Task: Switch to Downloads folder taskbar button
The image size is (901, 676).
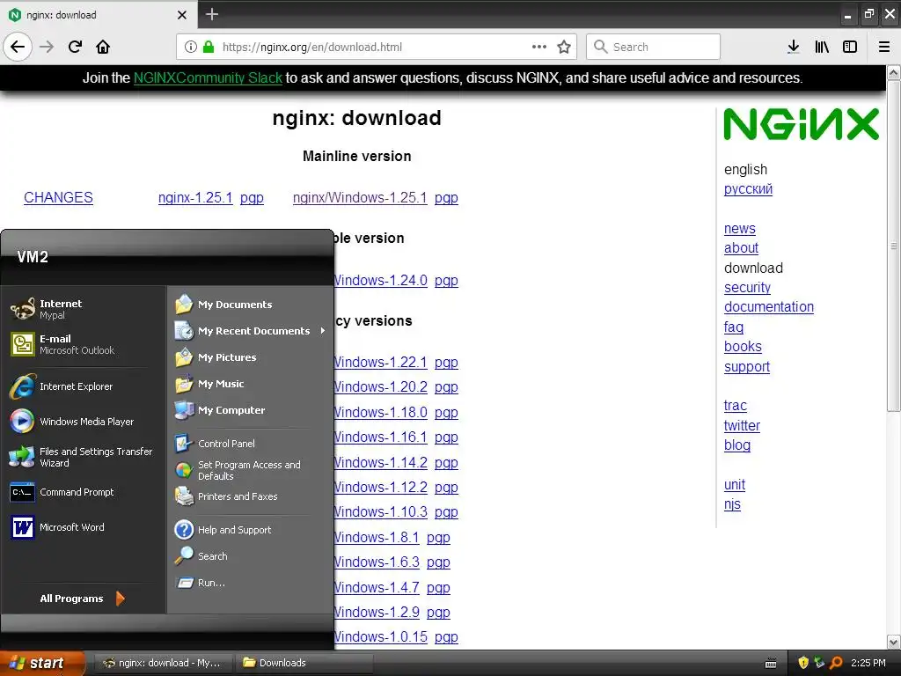Action: [304, 663]
